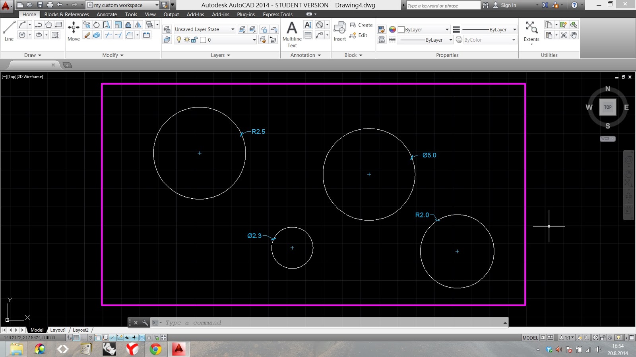This screenshot has width=636, height=357.
Task: Expand the Layers panel
Action: pos(221,55)
